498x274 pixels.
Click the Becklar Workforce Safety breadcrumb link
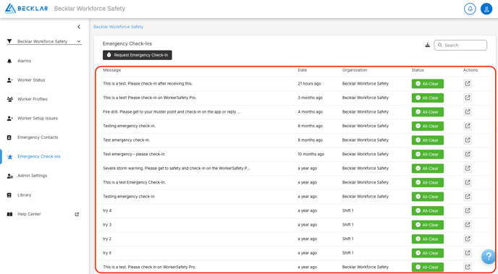pyautogui.click(x=119, y=27)
